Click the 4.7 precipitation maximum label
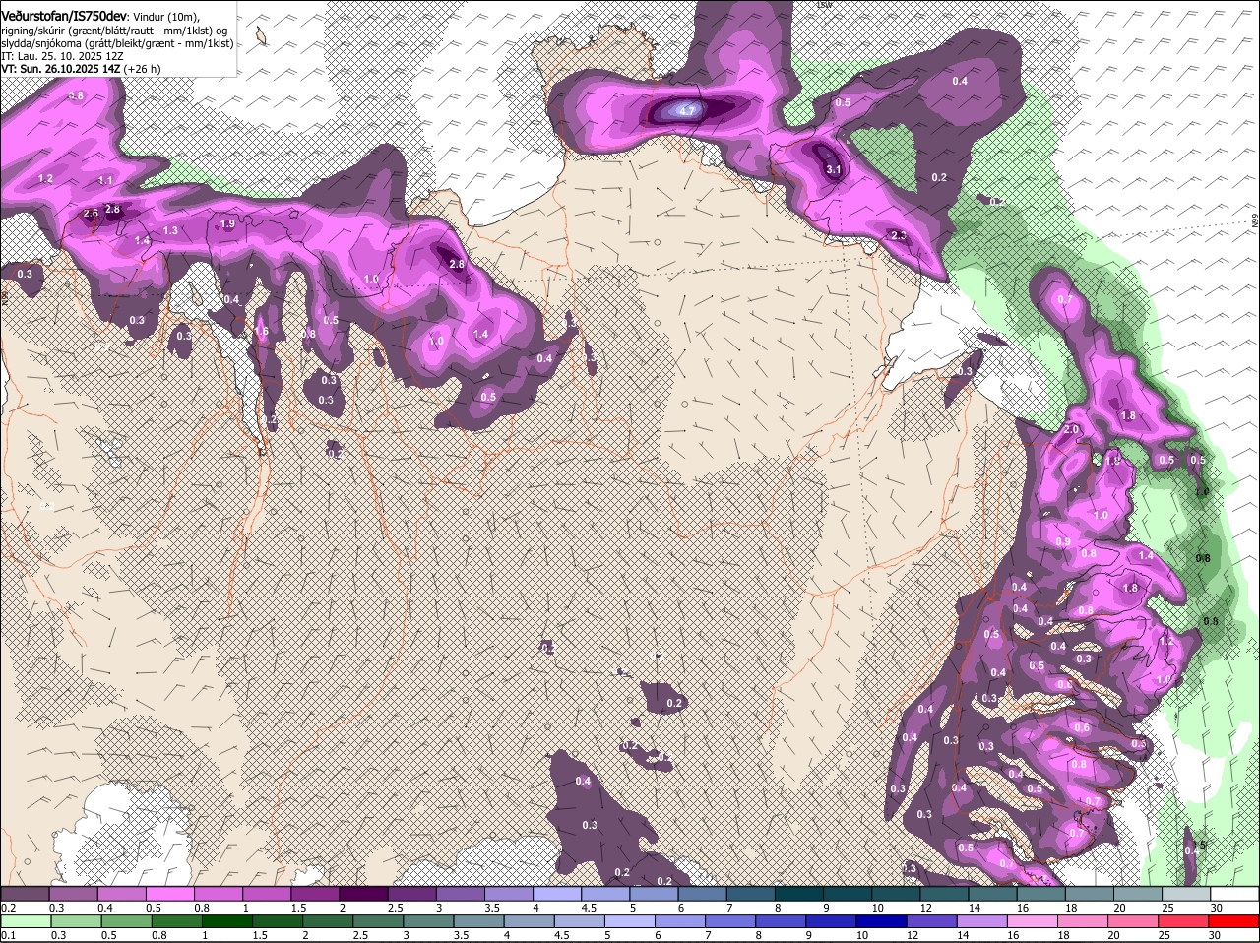 point(687,112)
